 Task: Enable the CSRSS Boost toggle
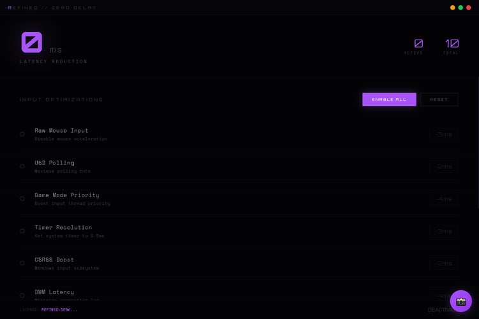[x=22, y=263]
